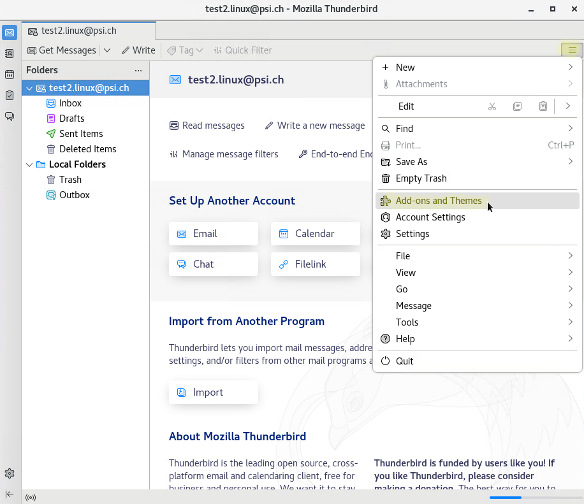Collapse Local Folders tree
This screenshot has width=584, height=504.
pos(29,164)
